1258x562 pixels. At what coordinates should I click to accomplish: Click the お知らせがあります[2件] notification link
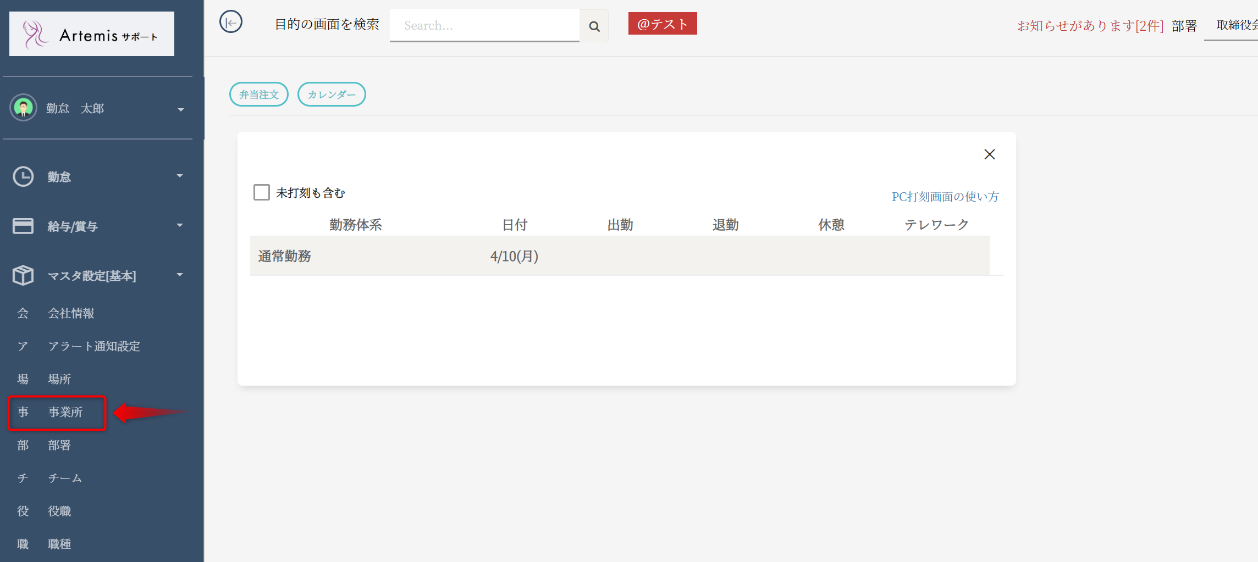pos(1090,26)
